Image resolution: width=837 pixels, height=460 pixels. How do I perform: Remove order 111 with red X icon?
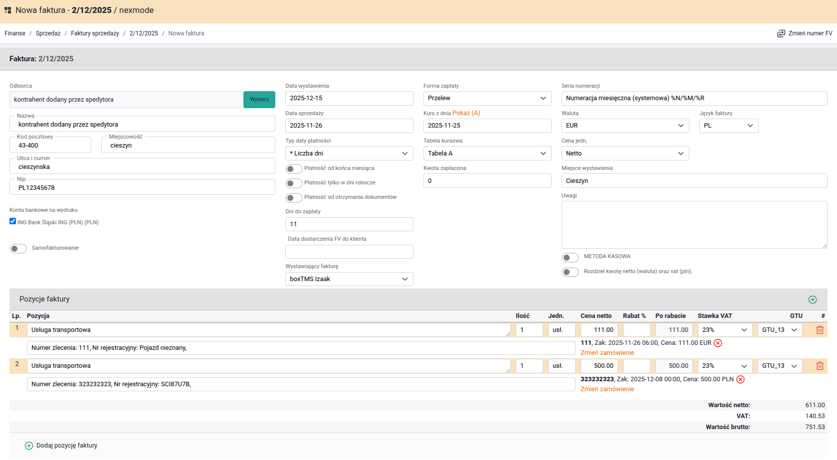tap(718, 343)
